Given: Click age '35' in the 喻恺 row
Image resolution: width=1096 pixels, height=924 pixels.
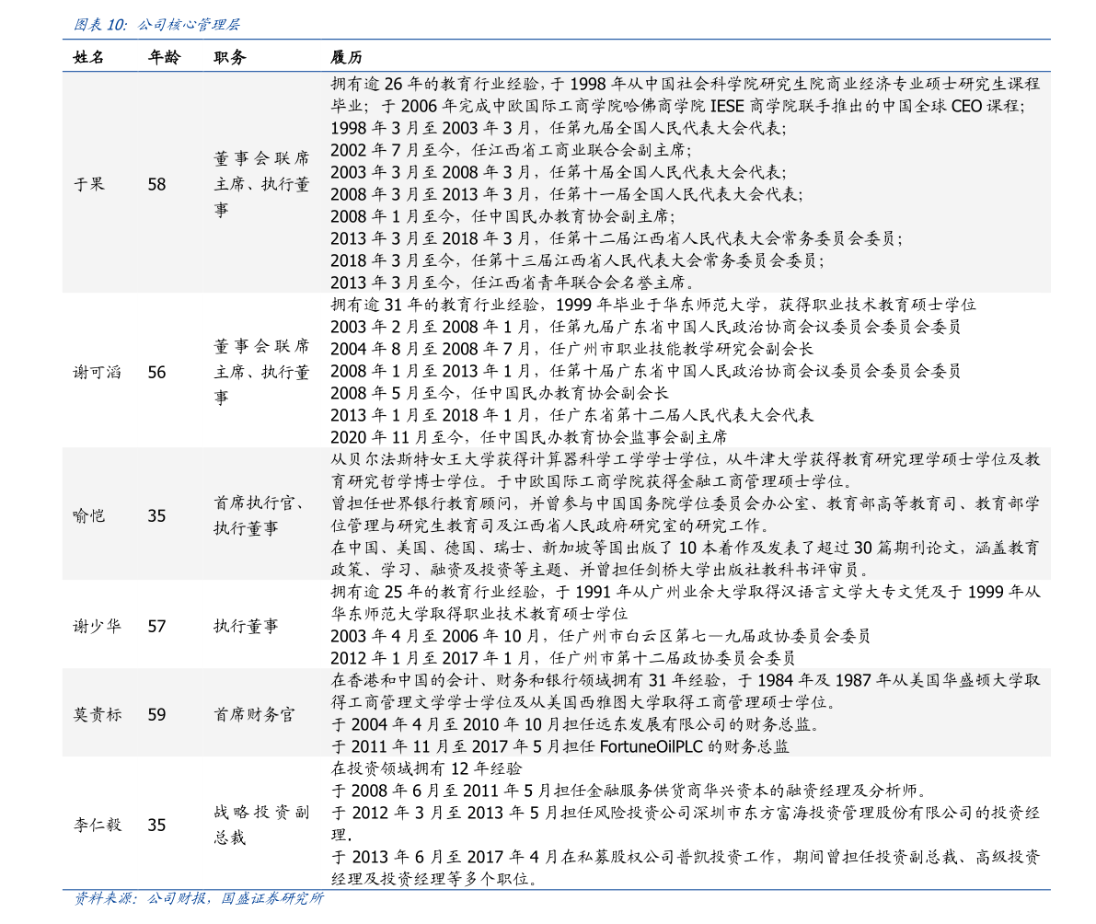Looking at the screenshot, I should coord(156,515).
